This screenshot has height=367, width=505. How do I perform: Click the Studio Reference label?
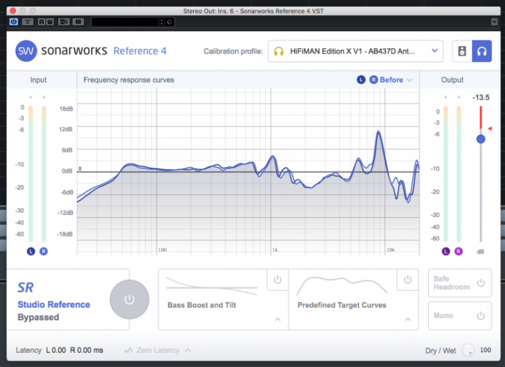pyautogui.click(x=54, y=305)
